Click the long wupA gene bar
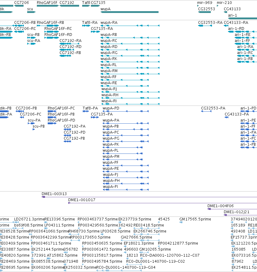Image resolution: width=257 pixels, height=272 pixels. click(130, 12)
